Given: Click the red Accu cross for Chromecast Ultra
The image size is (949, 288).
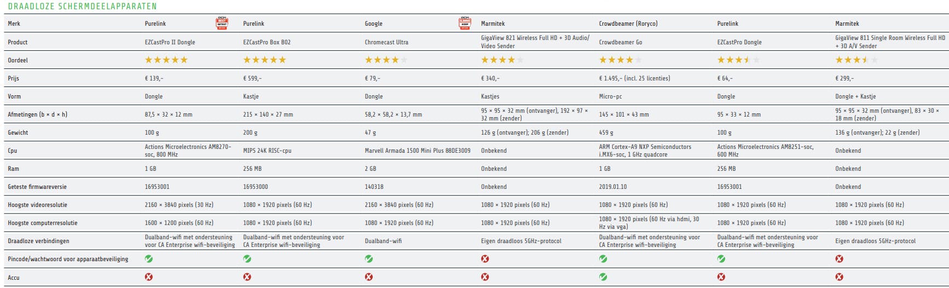Looking at the screenshot, I should (369, 277).
